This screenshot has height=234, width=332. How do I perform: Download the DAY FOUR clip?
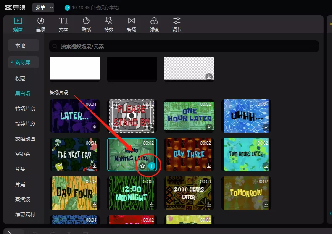pos(95,204)
